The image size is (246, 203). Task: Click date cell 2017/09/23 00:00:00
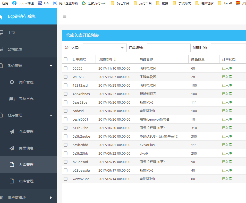click(114, 153)
